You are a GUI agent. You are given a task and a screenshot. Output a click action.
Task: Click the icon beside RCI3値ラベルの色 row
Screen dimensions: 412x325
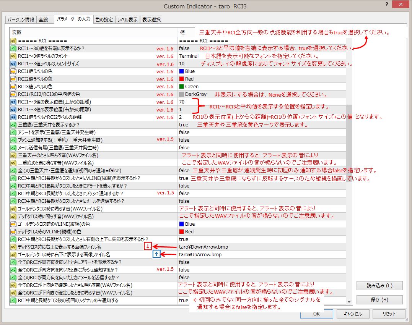[x=13, y=87]
